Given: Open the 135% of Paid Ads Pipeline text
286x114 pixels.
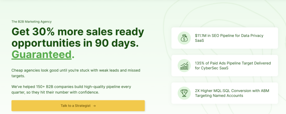Looking at the screenshot, I should (233, 63).
